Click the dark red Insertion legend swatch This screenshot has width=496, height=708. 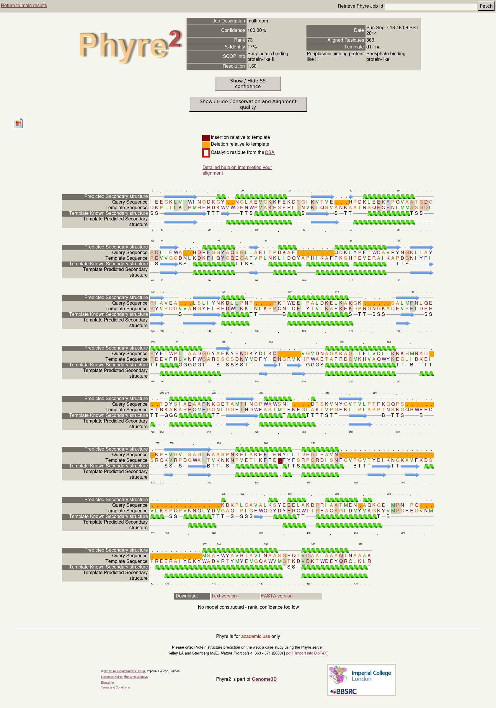click(x=206, y=137)
